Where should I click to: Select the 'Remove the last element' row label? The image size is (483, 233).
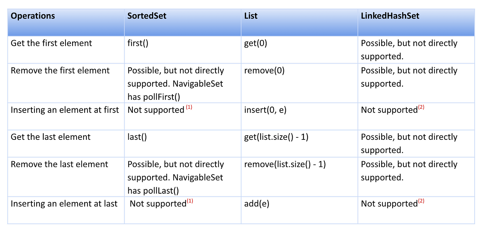tap(60, 164)
